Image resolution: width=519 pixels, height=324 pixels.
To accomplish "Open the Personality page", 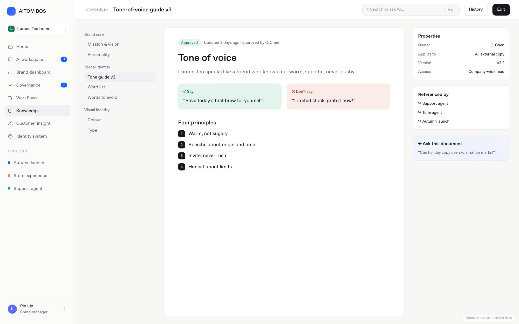I will pos(99,55).
